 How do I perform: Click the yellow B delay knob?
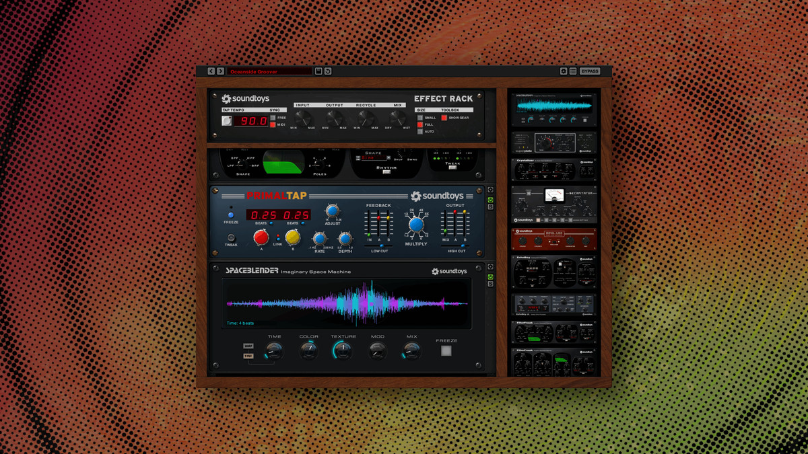(x=292, y=237)
